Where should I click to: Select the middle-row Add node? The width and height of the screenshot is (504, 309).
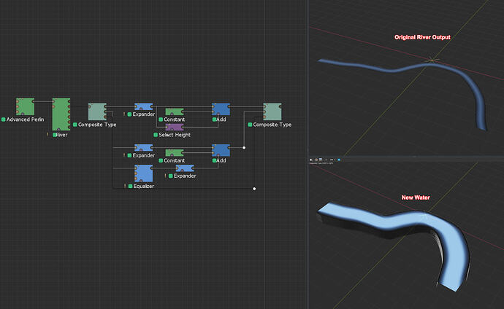[221, 150]
